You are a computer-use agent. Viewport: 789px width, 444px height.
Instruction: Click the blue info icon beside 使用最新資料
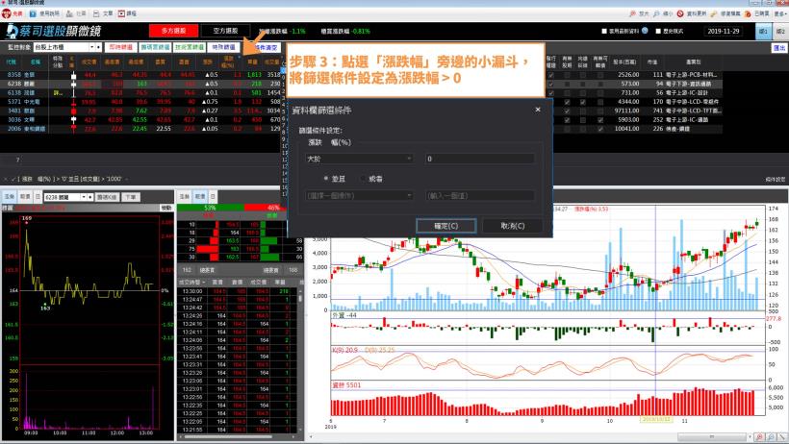(x=645, y=31)
